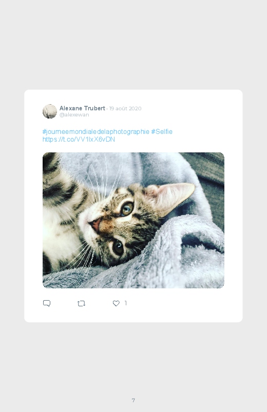Click the kitten's lower eye

[x=118, y=247]
